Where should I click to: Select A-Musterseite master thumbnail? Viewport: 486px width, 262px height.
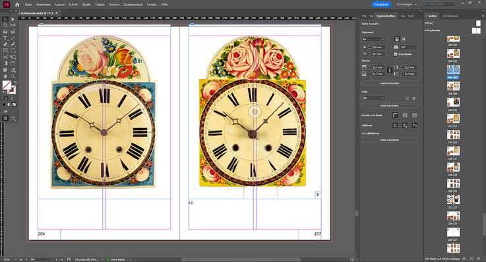point(476,30)
